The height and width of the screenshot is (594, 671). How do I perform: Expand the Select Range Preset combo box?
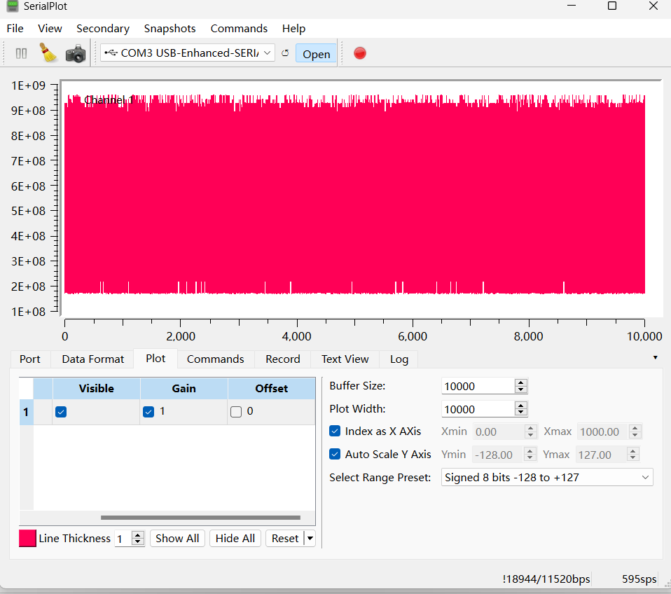[547, 477]
